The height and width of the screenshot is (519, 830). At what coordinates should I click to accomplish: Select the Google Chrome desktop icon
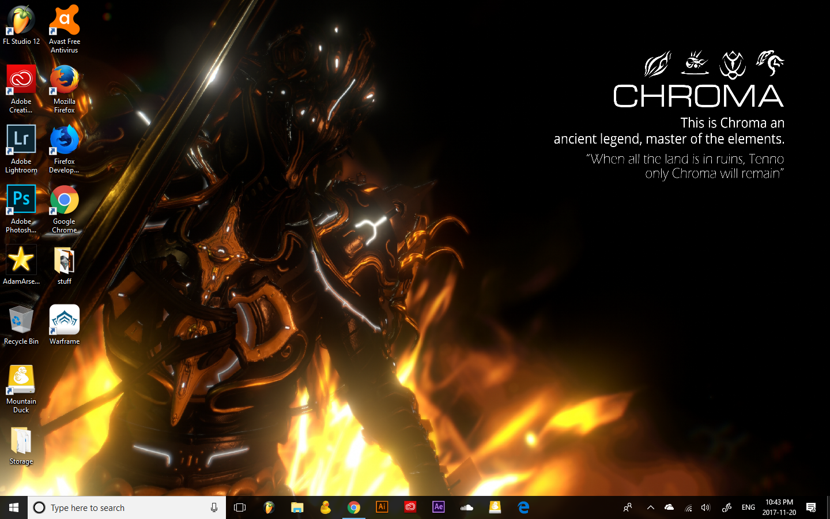pos(65,209)
